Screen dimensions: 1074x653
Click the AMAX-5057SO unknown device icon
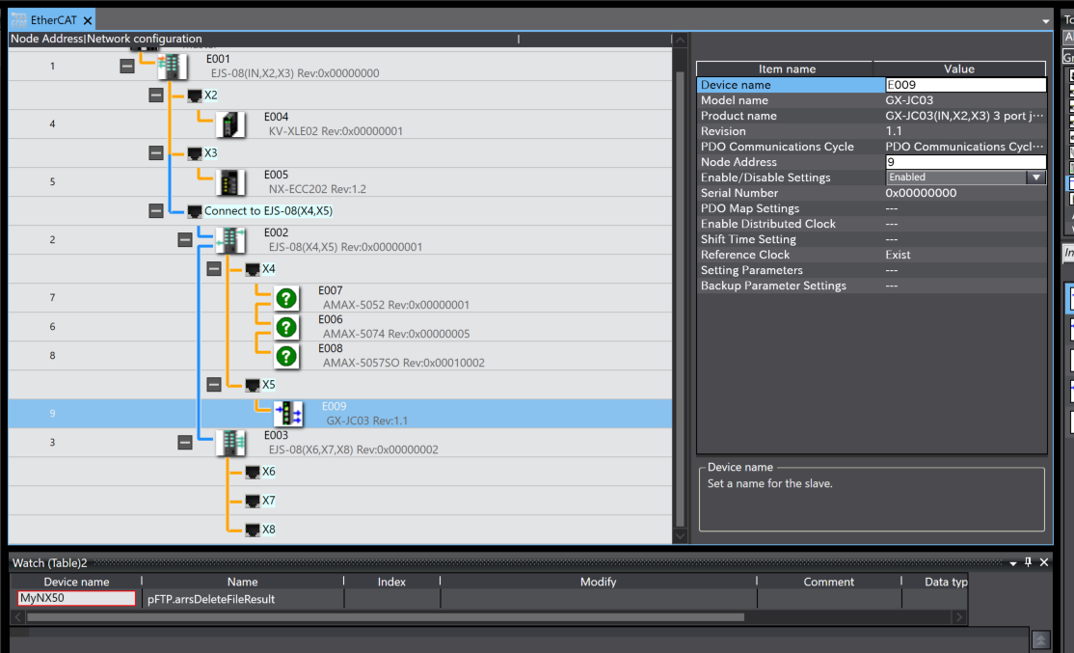[x=286, y=356]
